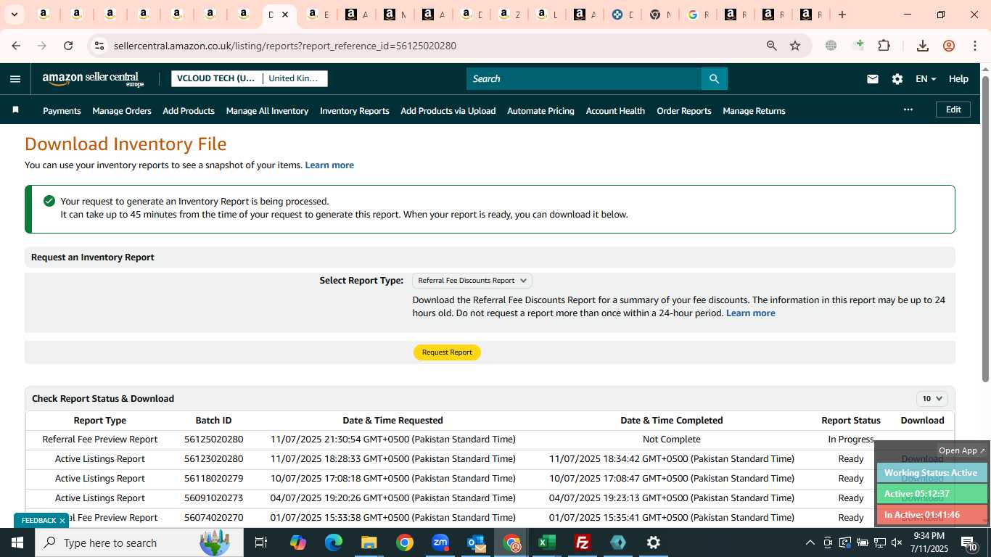Reload the page with refresh icon
Image resolution: width=991 pixels, height=557 pixels.
click(68, 46)
